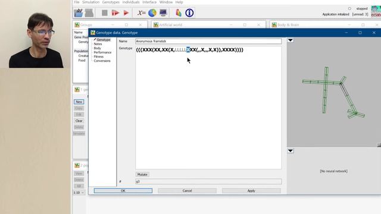Image resolution: width=381 pixels, height=214 pixels.
Task: Open the Interface menu
Action: (149, 2)
